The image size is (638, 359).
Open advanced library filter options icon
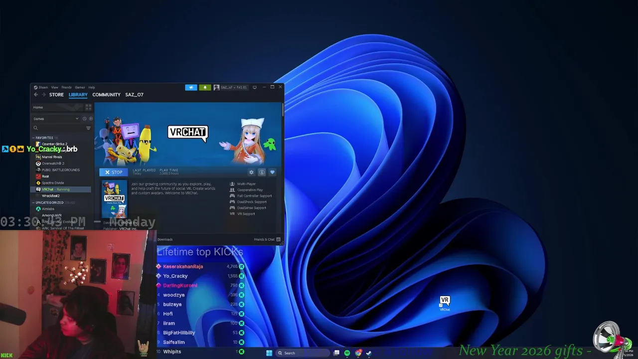(x=88, y=128)
